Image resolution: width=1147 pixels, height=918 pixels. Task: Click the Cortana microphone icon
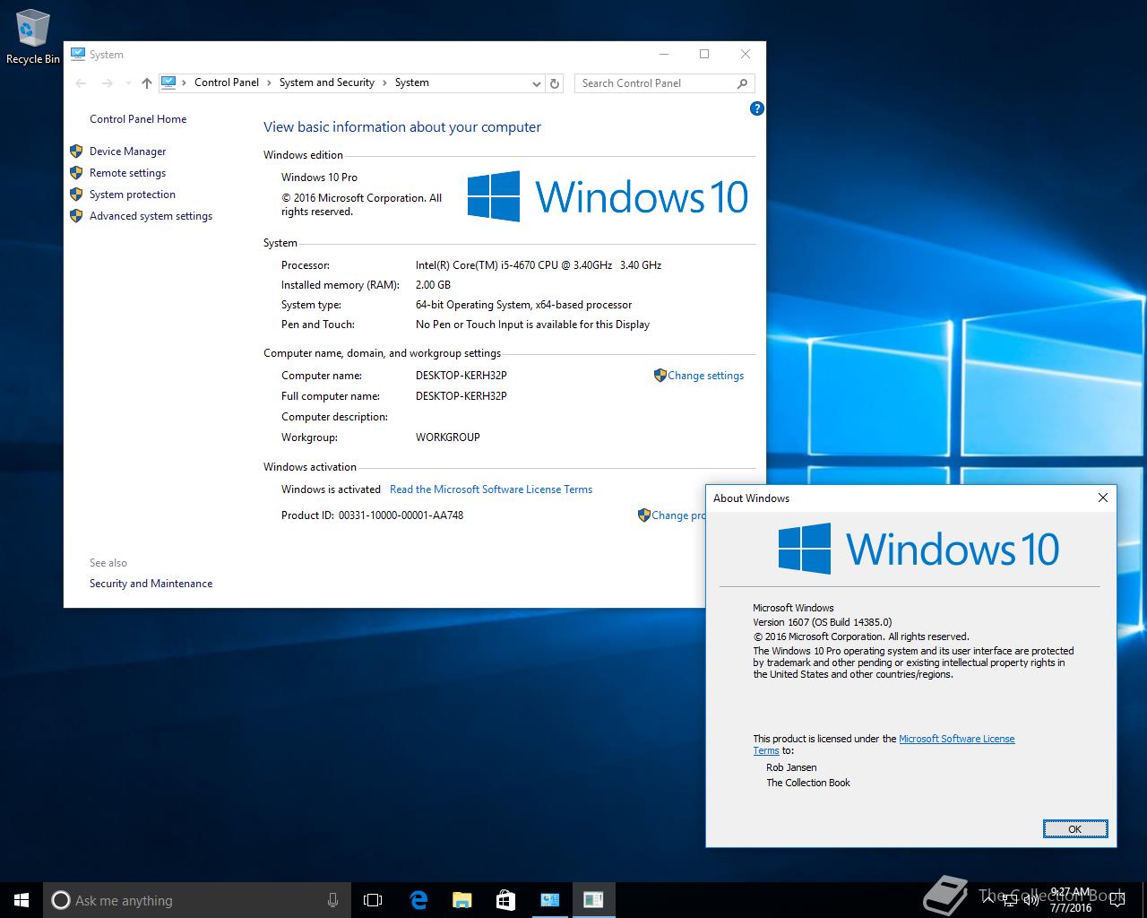332,900
